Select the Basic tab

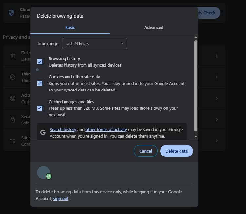click(70, 28)
